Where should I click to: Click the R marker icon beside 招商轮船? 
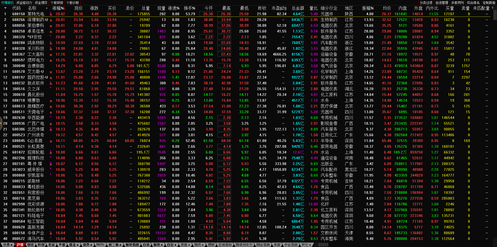click(x=51, y=152)
